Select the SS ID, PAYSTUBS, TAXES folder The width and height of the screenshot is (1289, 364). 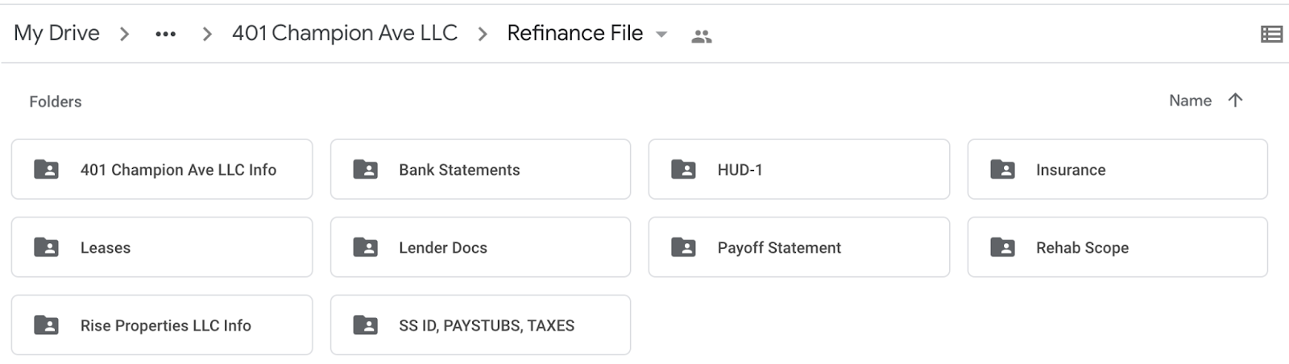[487, 325]
